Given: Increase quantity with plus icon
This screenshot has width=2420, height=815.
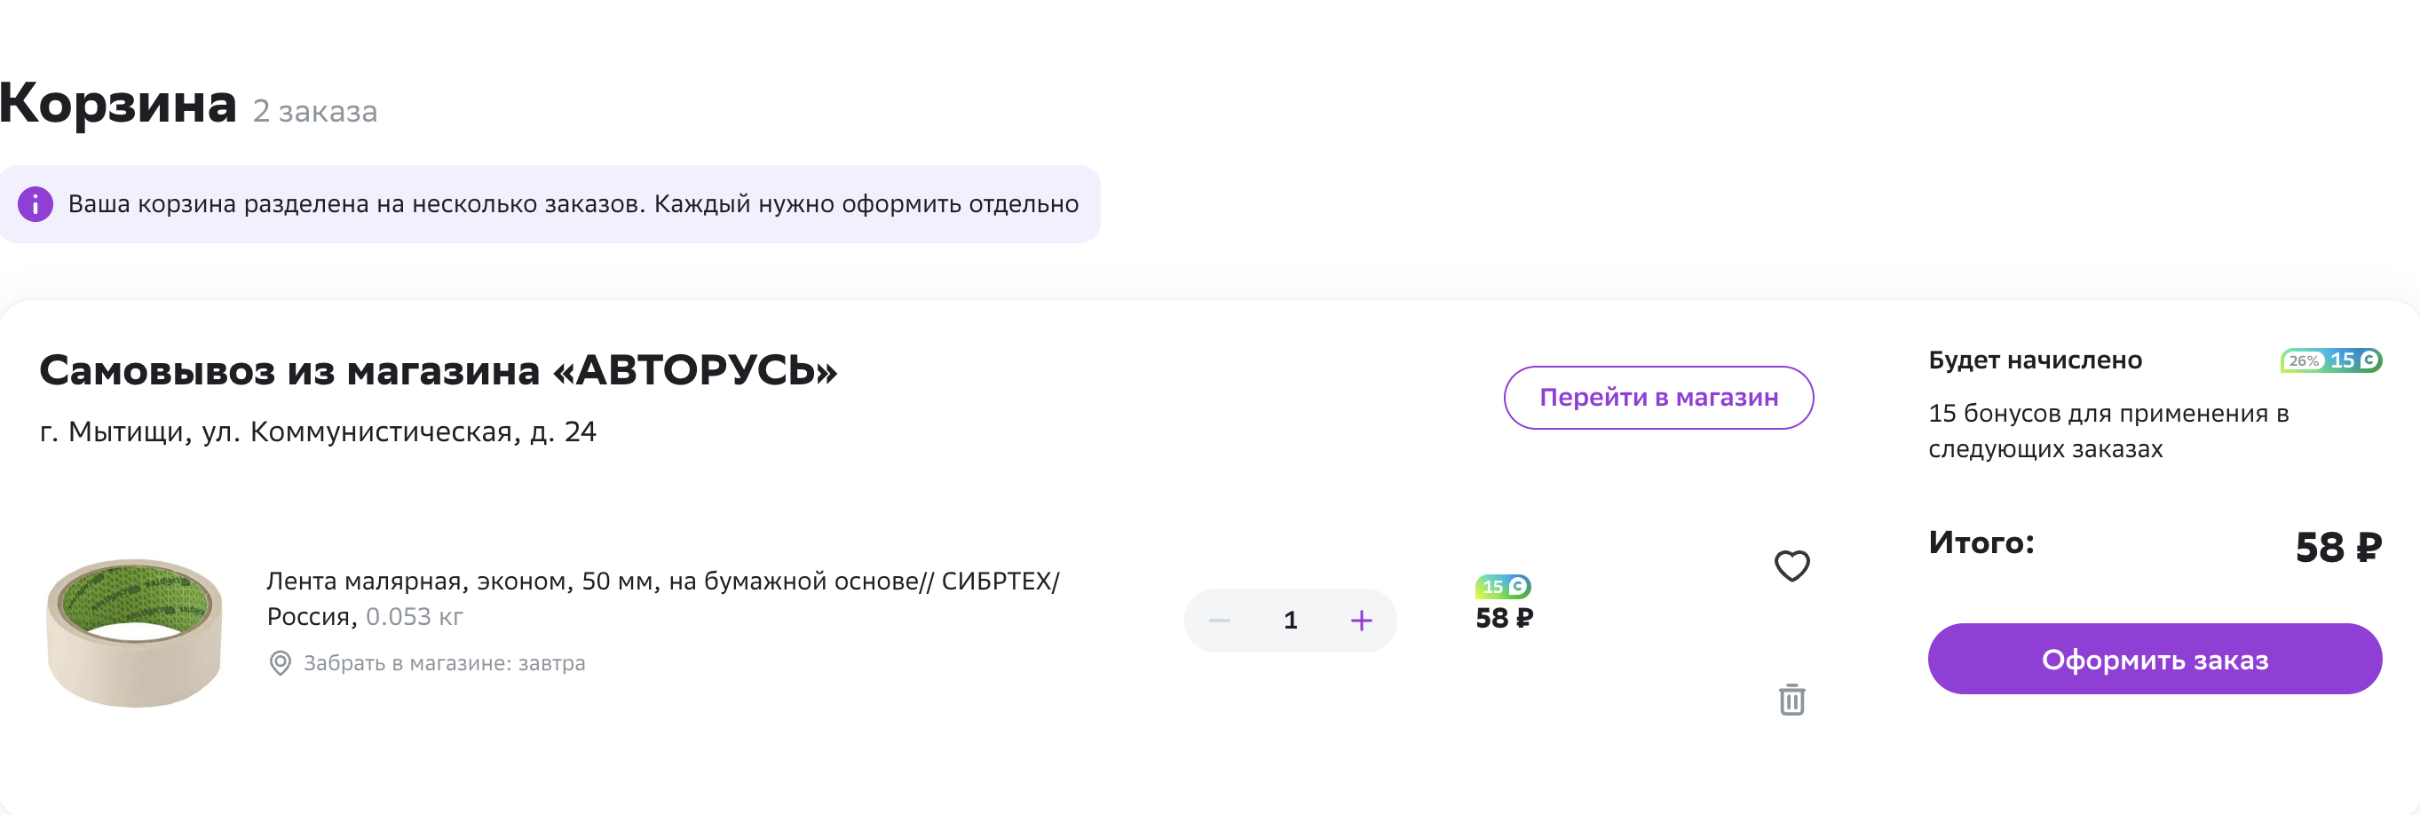Looking at the screenshot, I should pos(1361,621).
